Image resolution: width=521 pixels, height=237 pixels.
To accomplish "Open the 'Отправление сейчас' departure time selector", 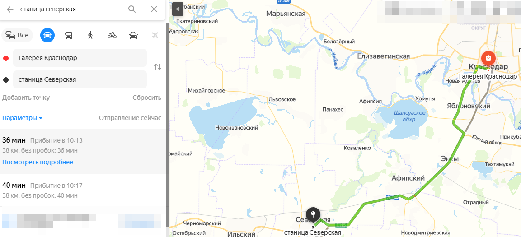I will click(130, 118).
